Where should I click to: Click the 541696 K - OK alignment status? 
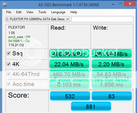[x=19, y=41]
